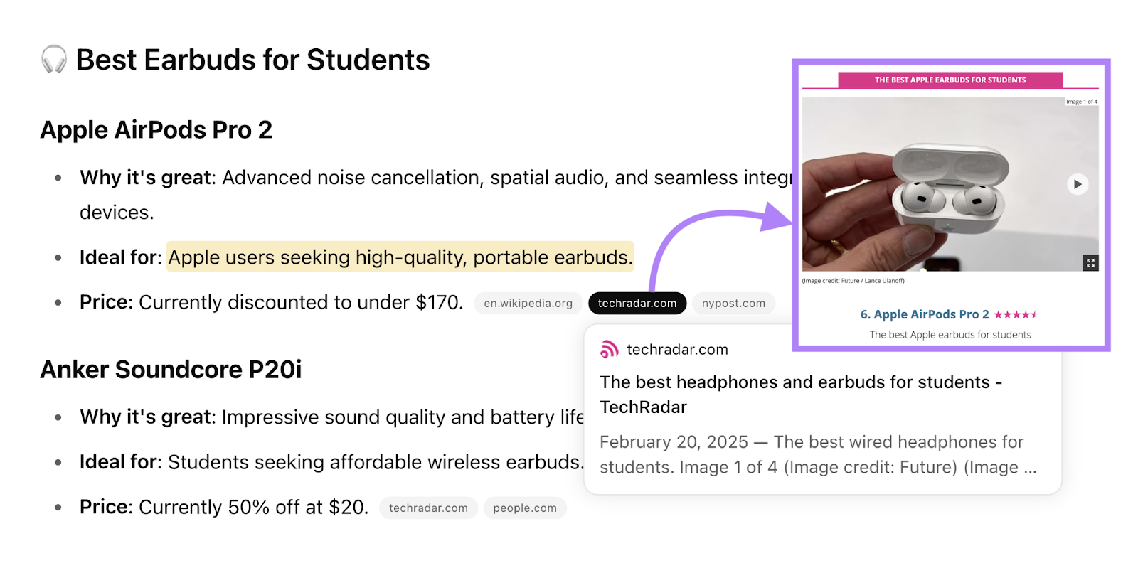Click the image credit text below the photo
Screen dimensions: 1138x573
[x=852, y=281]
